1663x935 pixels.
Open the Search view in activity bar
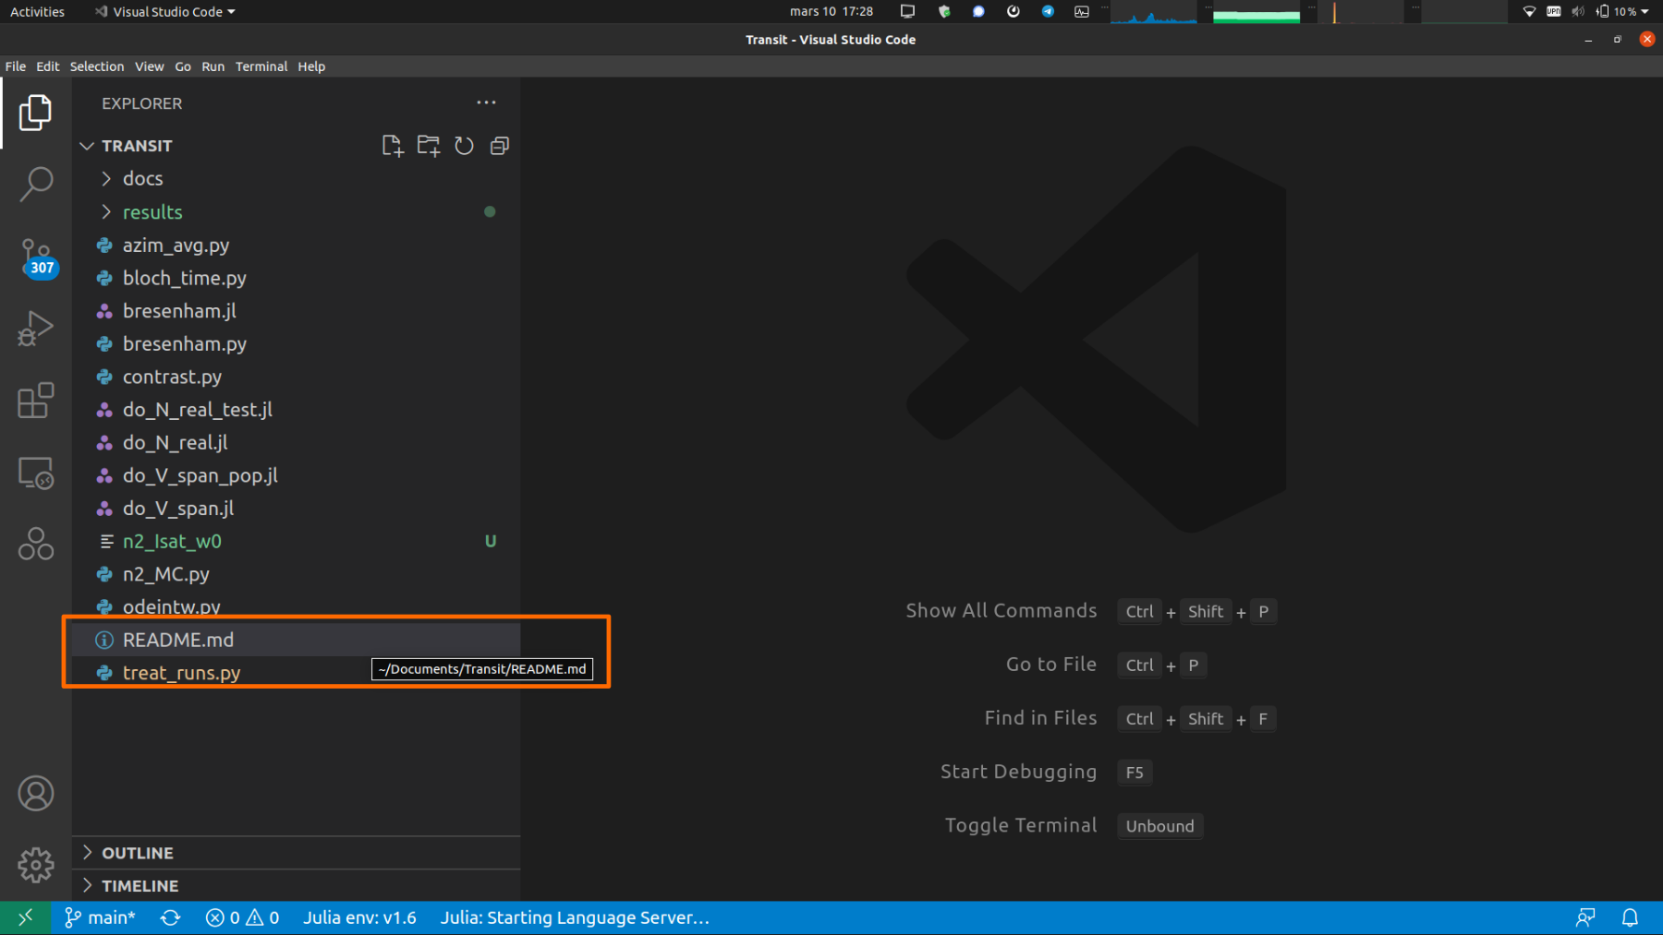(x=36, y=184)
